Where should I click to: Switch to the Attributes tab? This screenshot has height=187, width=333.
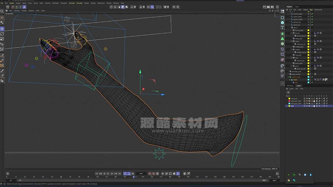coord(290,86)
